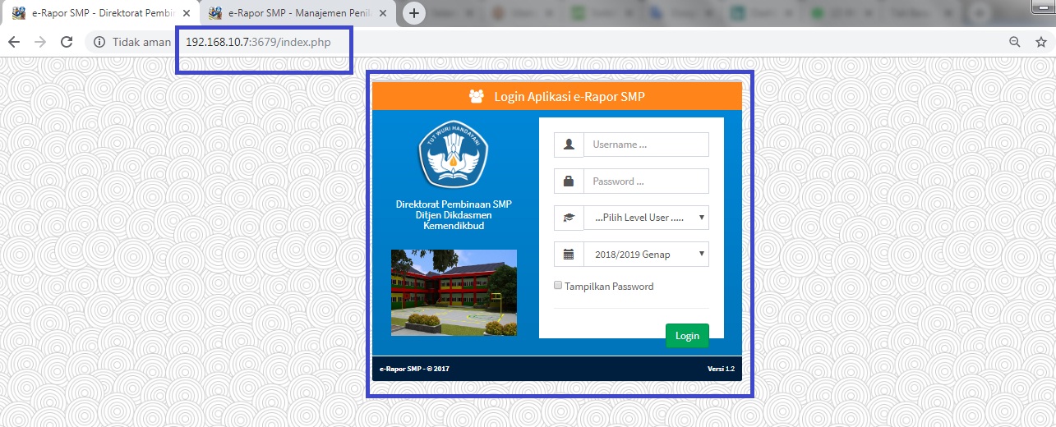Reload the page with refresh icon
1056x427 pixels.
click(67, 42)
